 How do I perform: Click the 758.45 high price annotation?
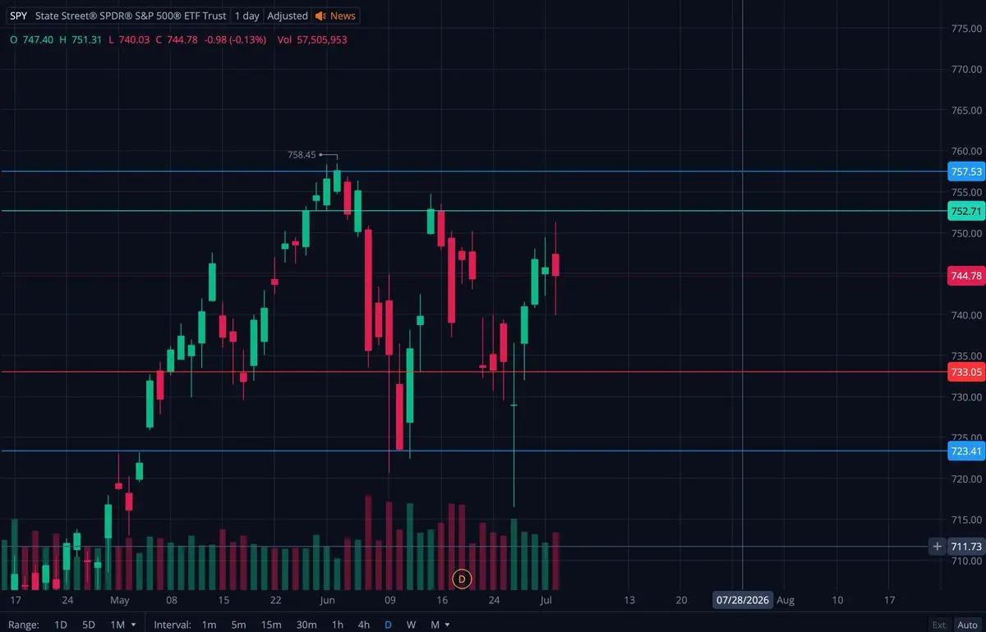(x=302, y=154)
